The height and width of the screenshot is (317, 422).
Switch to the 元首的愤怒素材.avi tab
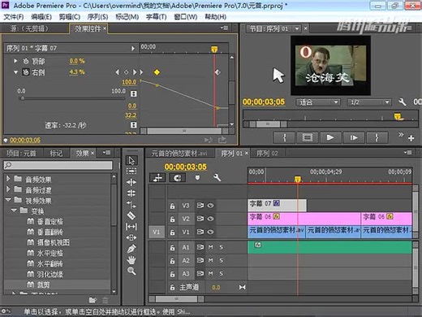tap(179, 154)
